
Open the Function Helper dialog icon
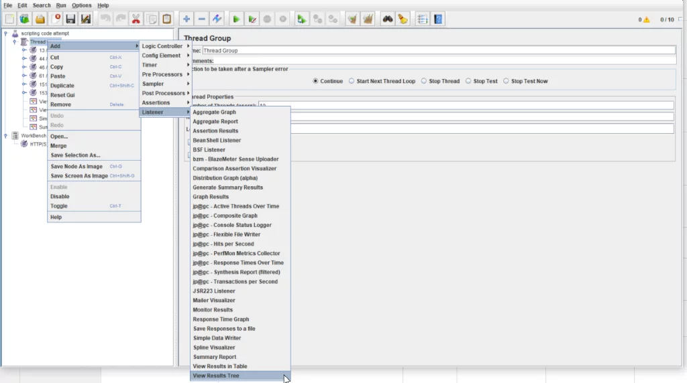423,19
